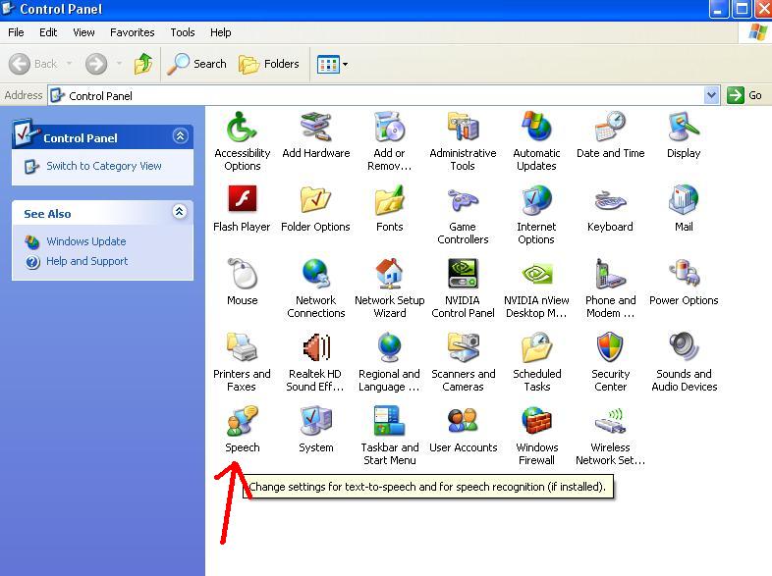Open the Help menu
Image resolution: width=772 pixels, height=576 pixels.
coord(221,32)
